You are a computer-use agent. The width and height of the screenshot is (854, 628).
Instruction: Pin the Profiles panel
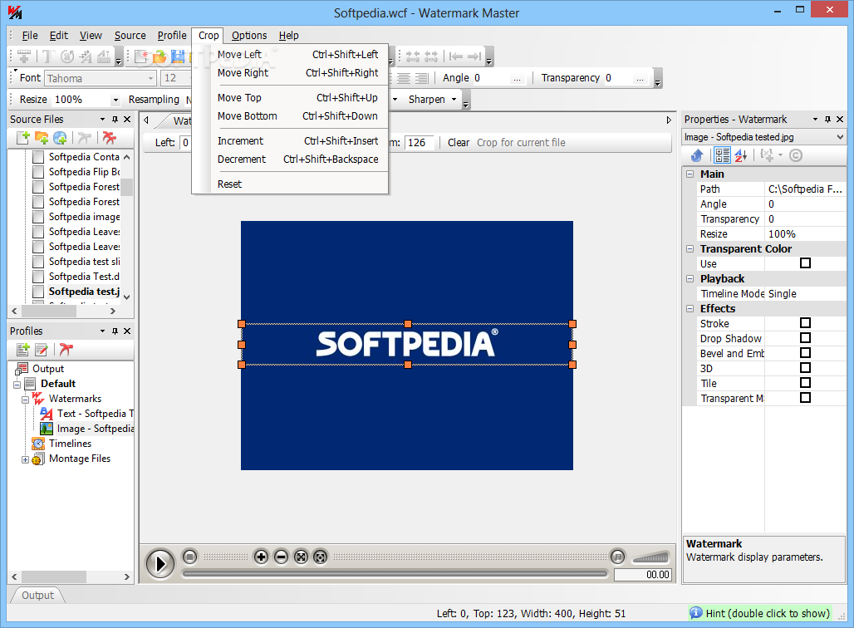[115, 331]
